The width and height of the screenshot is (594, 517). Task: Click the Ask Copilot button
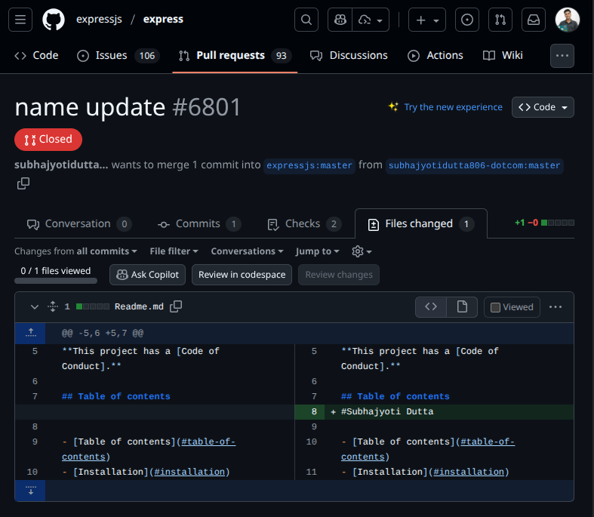[147, 275]
